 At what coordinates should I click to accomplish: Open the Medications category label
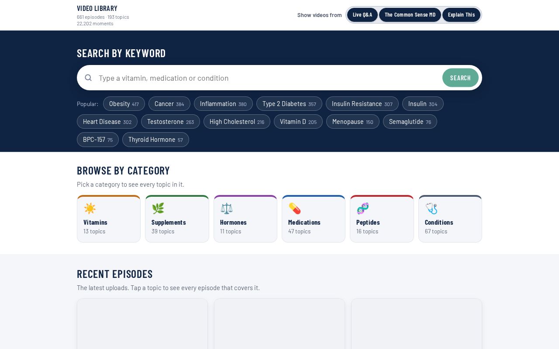point(304,222)
